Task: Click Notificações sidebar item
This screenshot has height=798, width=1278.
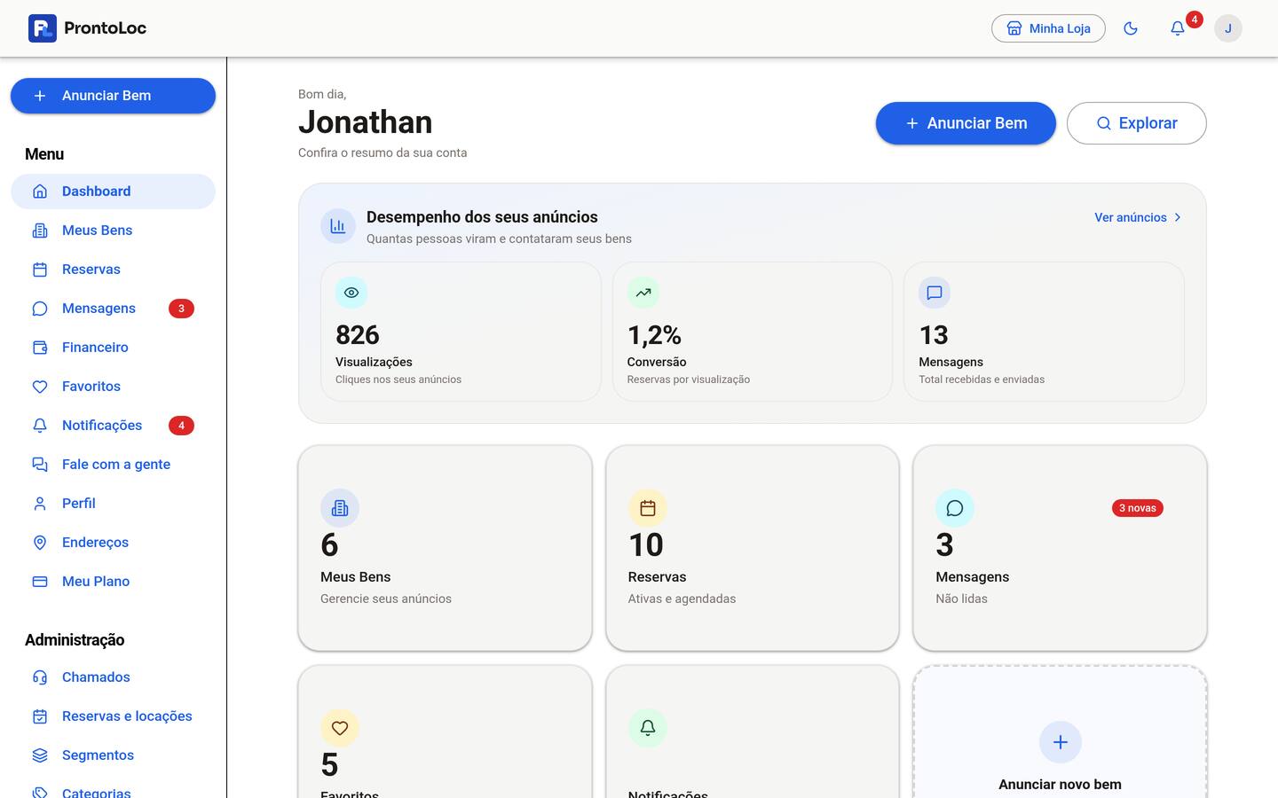Action: [x=113, y=426]
